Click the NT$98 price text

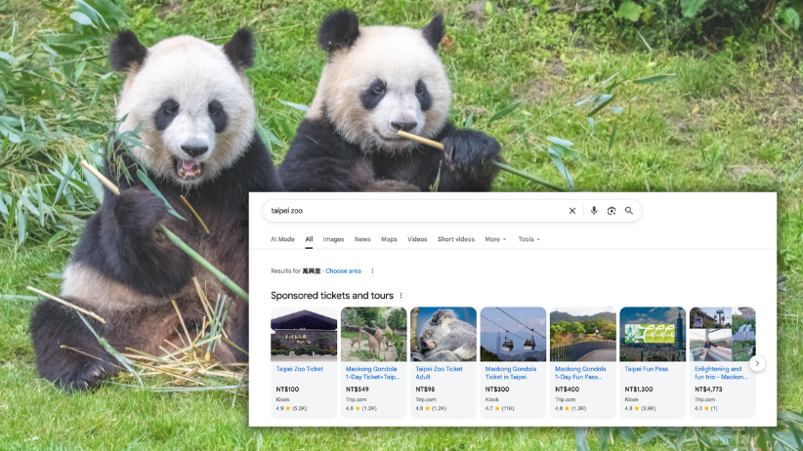(425, 389)
